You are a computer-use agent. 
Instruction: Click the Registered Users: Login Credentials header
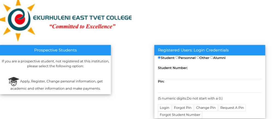(210, 50)
